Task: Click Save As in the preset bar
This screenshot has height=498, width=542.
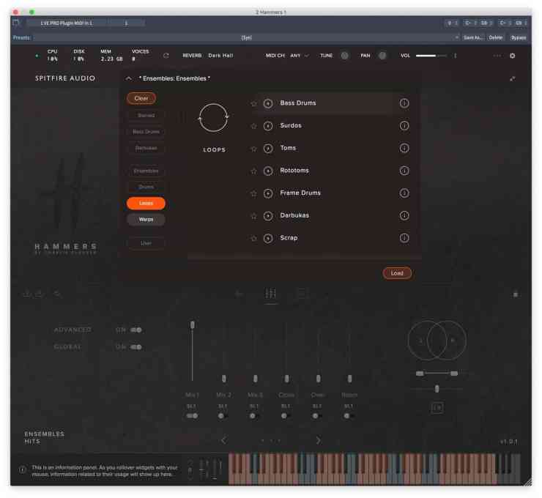Action: point(473,37)
